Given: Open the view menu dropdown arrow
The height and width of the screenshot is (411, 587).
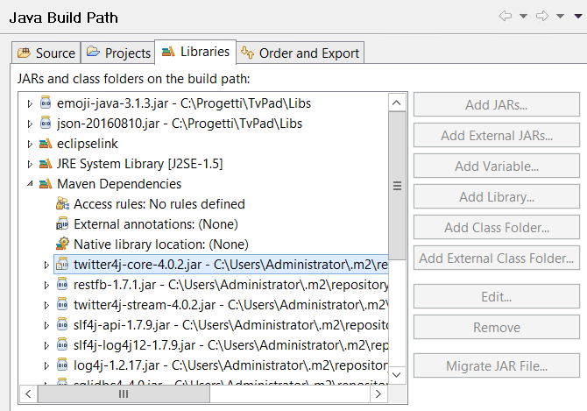Looking at the screenshot, I should (576, 16).
